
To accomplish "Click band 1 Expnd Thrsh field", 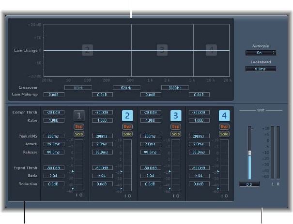I will tap(54, 168).
